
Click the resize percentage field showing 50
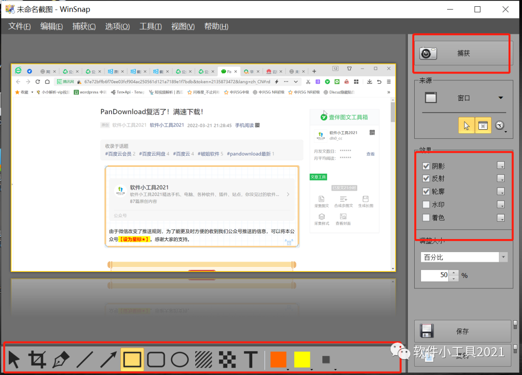(435, 275)
